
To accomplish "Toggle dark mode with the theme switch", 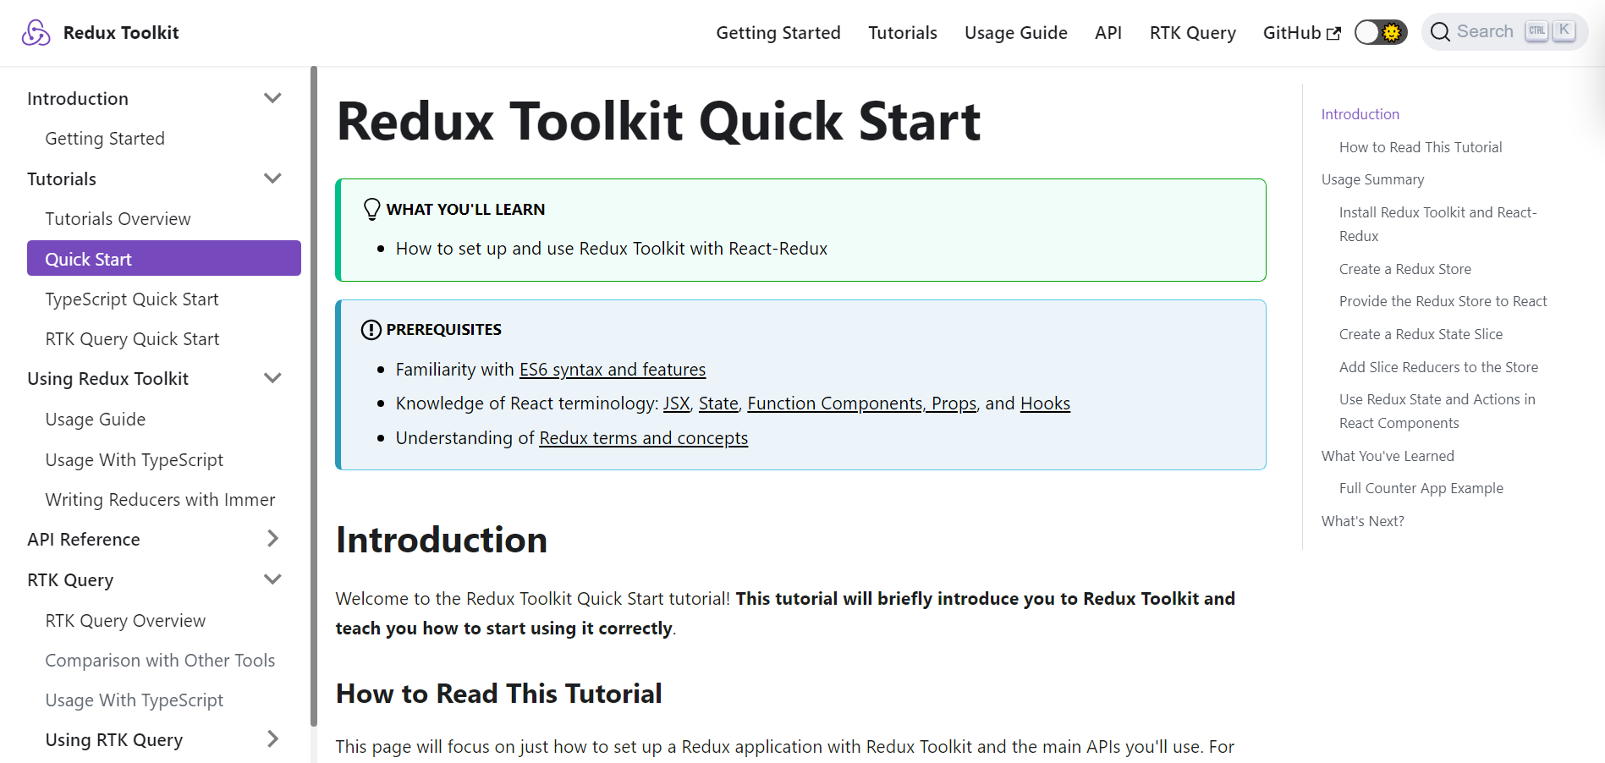I will [1380, 31].
